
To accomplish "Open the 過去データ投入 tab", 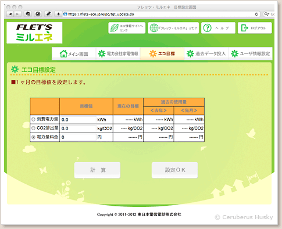I will coord(206,53).
